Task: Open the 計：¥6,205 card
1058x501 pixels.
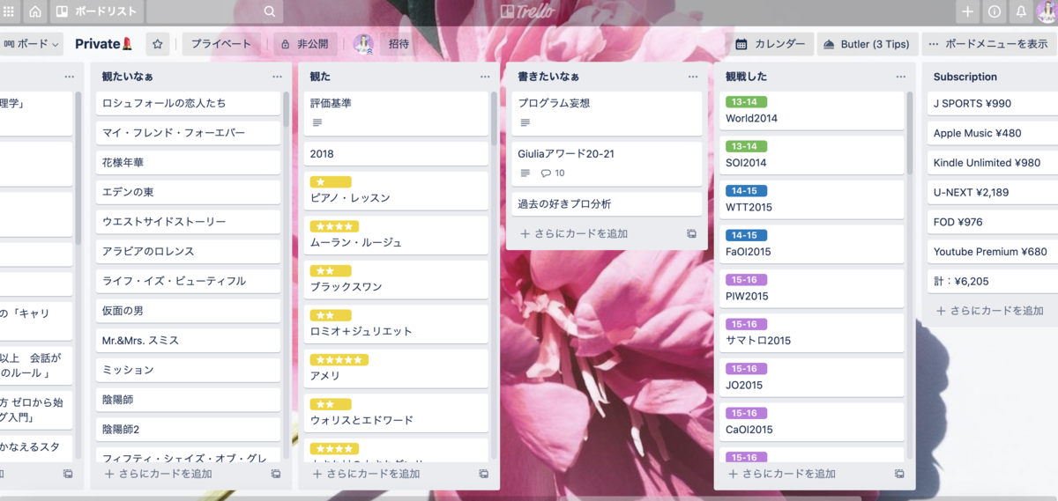Action: [x=993, y=282]
